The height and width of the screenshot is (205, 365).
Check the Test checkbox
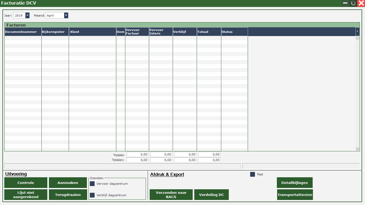tap(253, 174)
